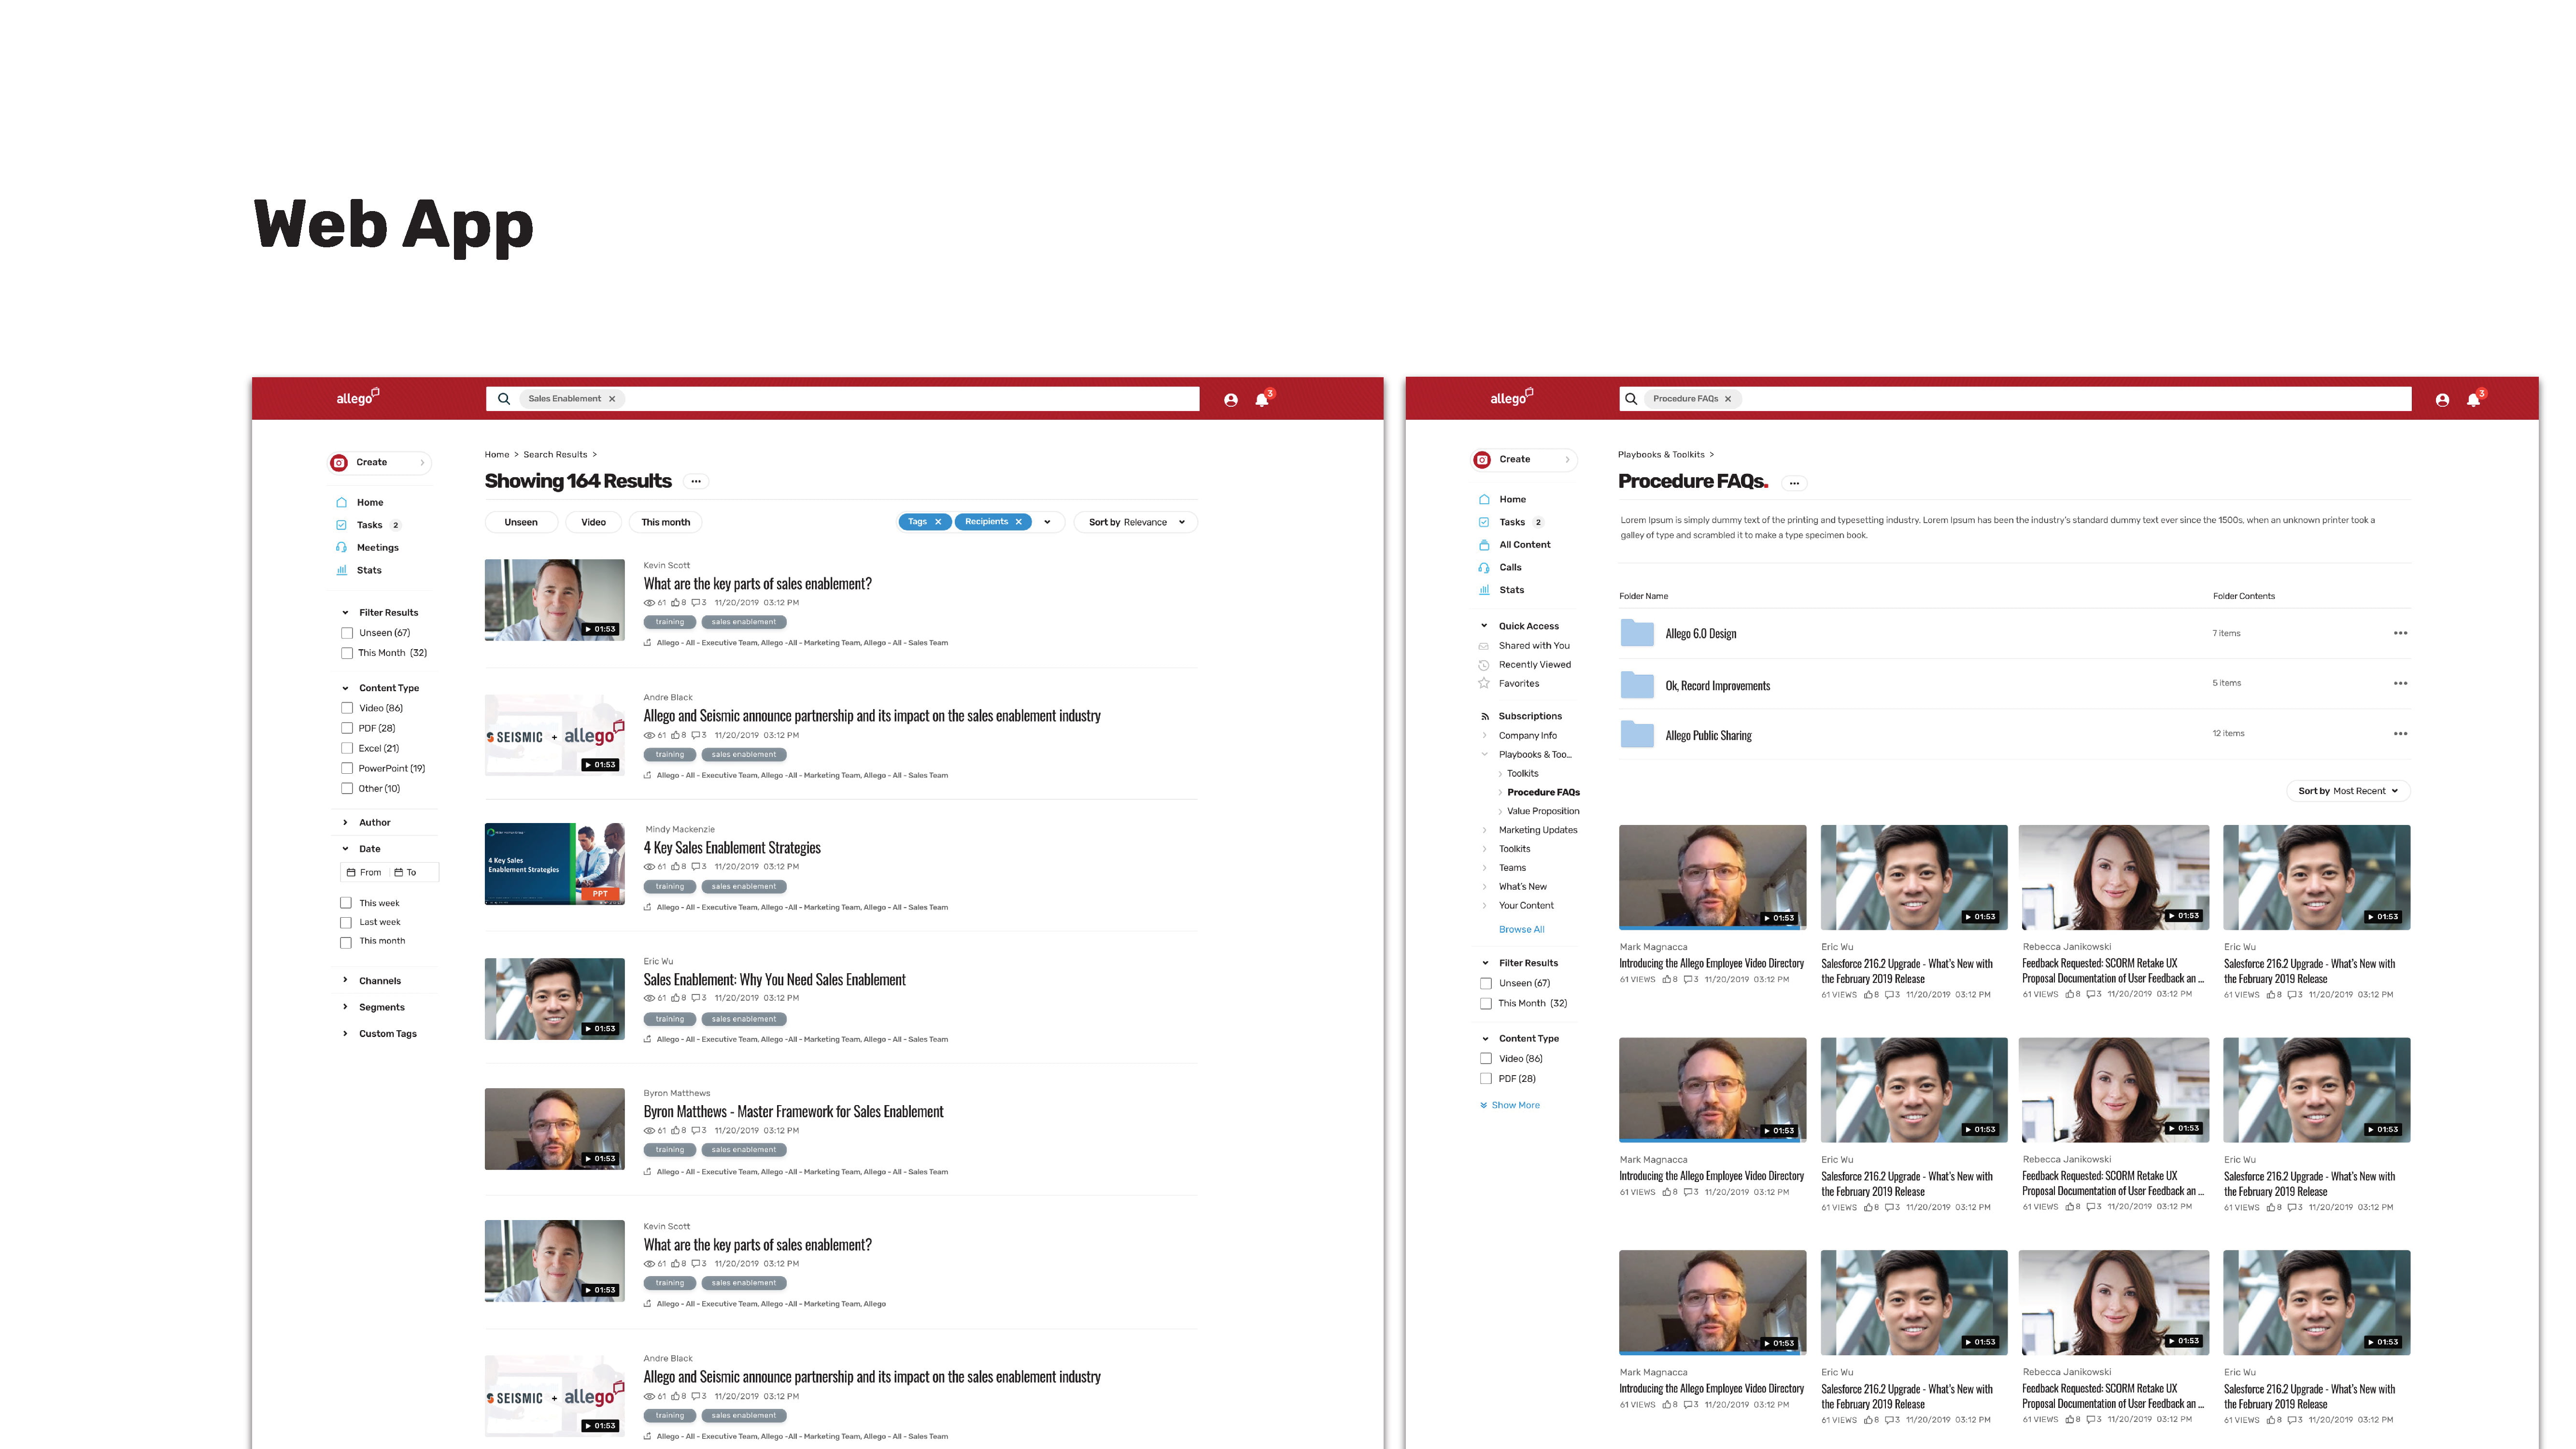Open more options for Allego Public Sharing folder
Image resolution: width=2576 pixels, height=1449 pixels.
pos(2400,734)
